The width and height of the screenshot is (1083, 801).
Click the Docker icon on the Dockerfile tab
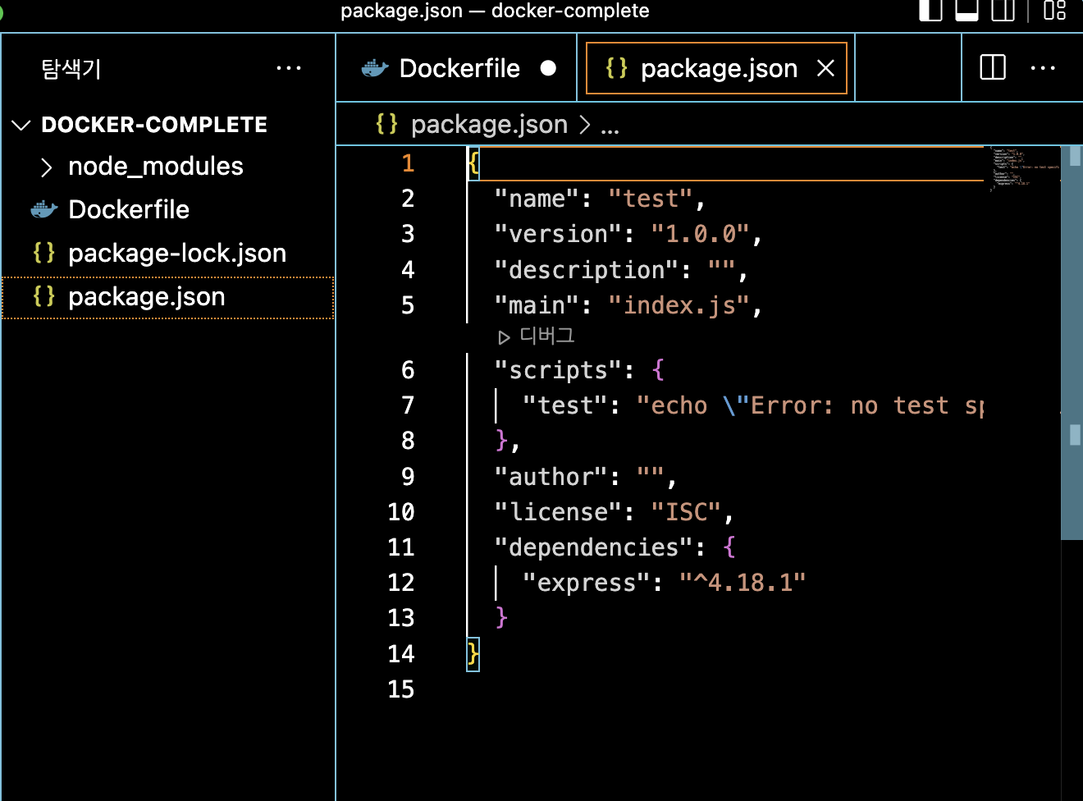pos(375,68)
